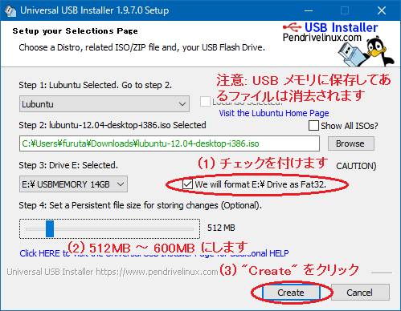401x311 pixels.
Task: Click the persistent file size slider handle
Action: [x=50, y=228]
